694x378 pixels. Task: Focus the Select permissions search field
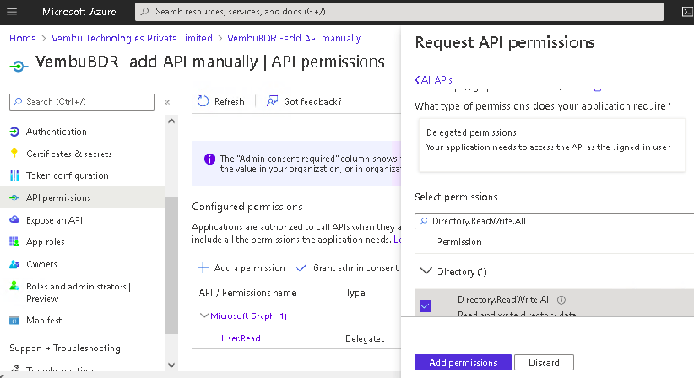click(554, 221)
